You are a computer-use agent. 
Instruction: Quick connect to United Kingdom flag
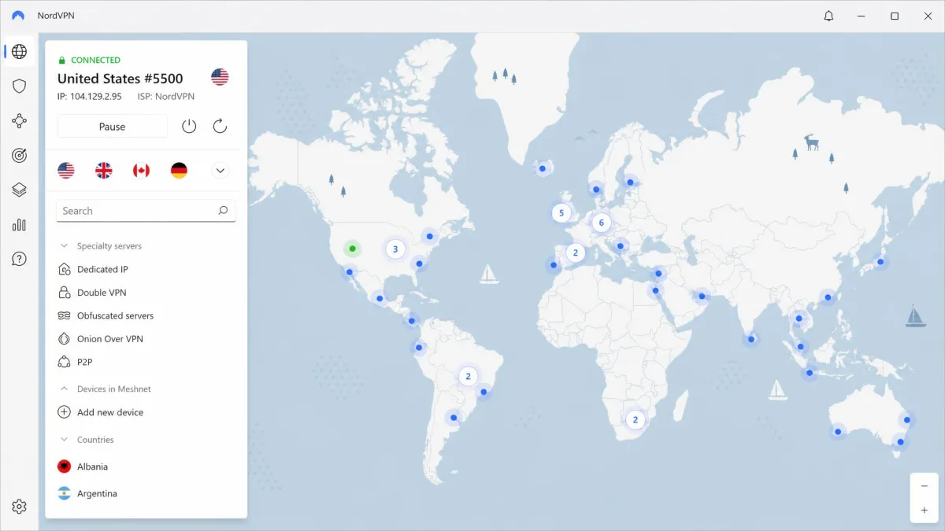coord(104,170)
